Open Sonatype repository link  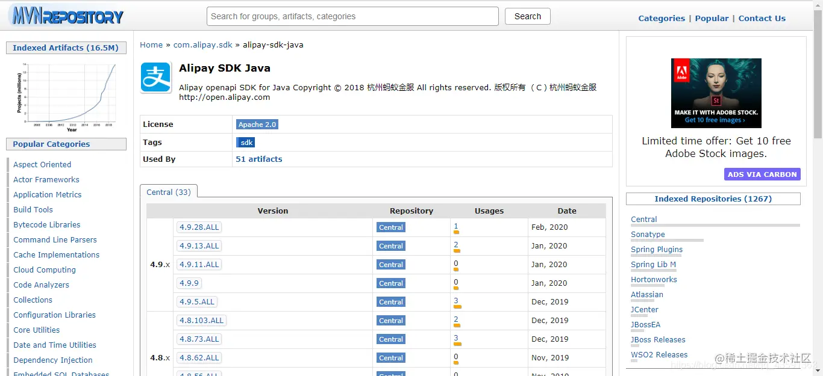tap(648, 234)
